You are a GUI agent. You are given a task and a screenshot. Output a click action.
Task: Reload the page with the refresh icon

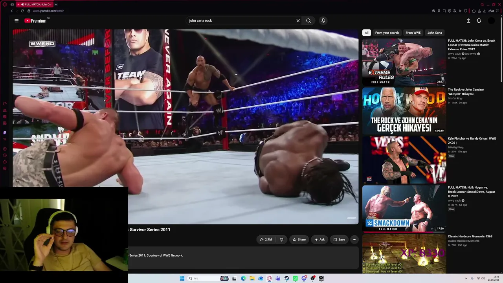22,11
